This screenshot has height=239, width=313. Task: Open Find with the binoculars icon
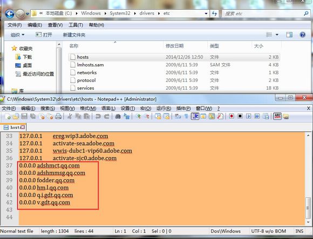(118, 116)
